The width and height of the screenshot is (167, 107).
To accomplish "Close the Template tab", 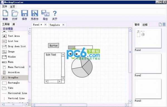I will pyautogui.click(x=63, y=25).
